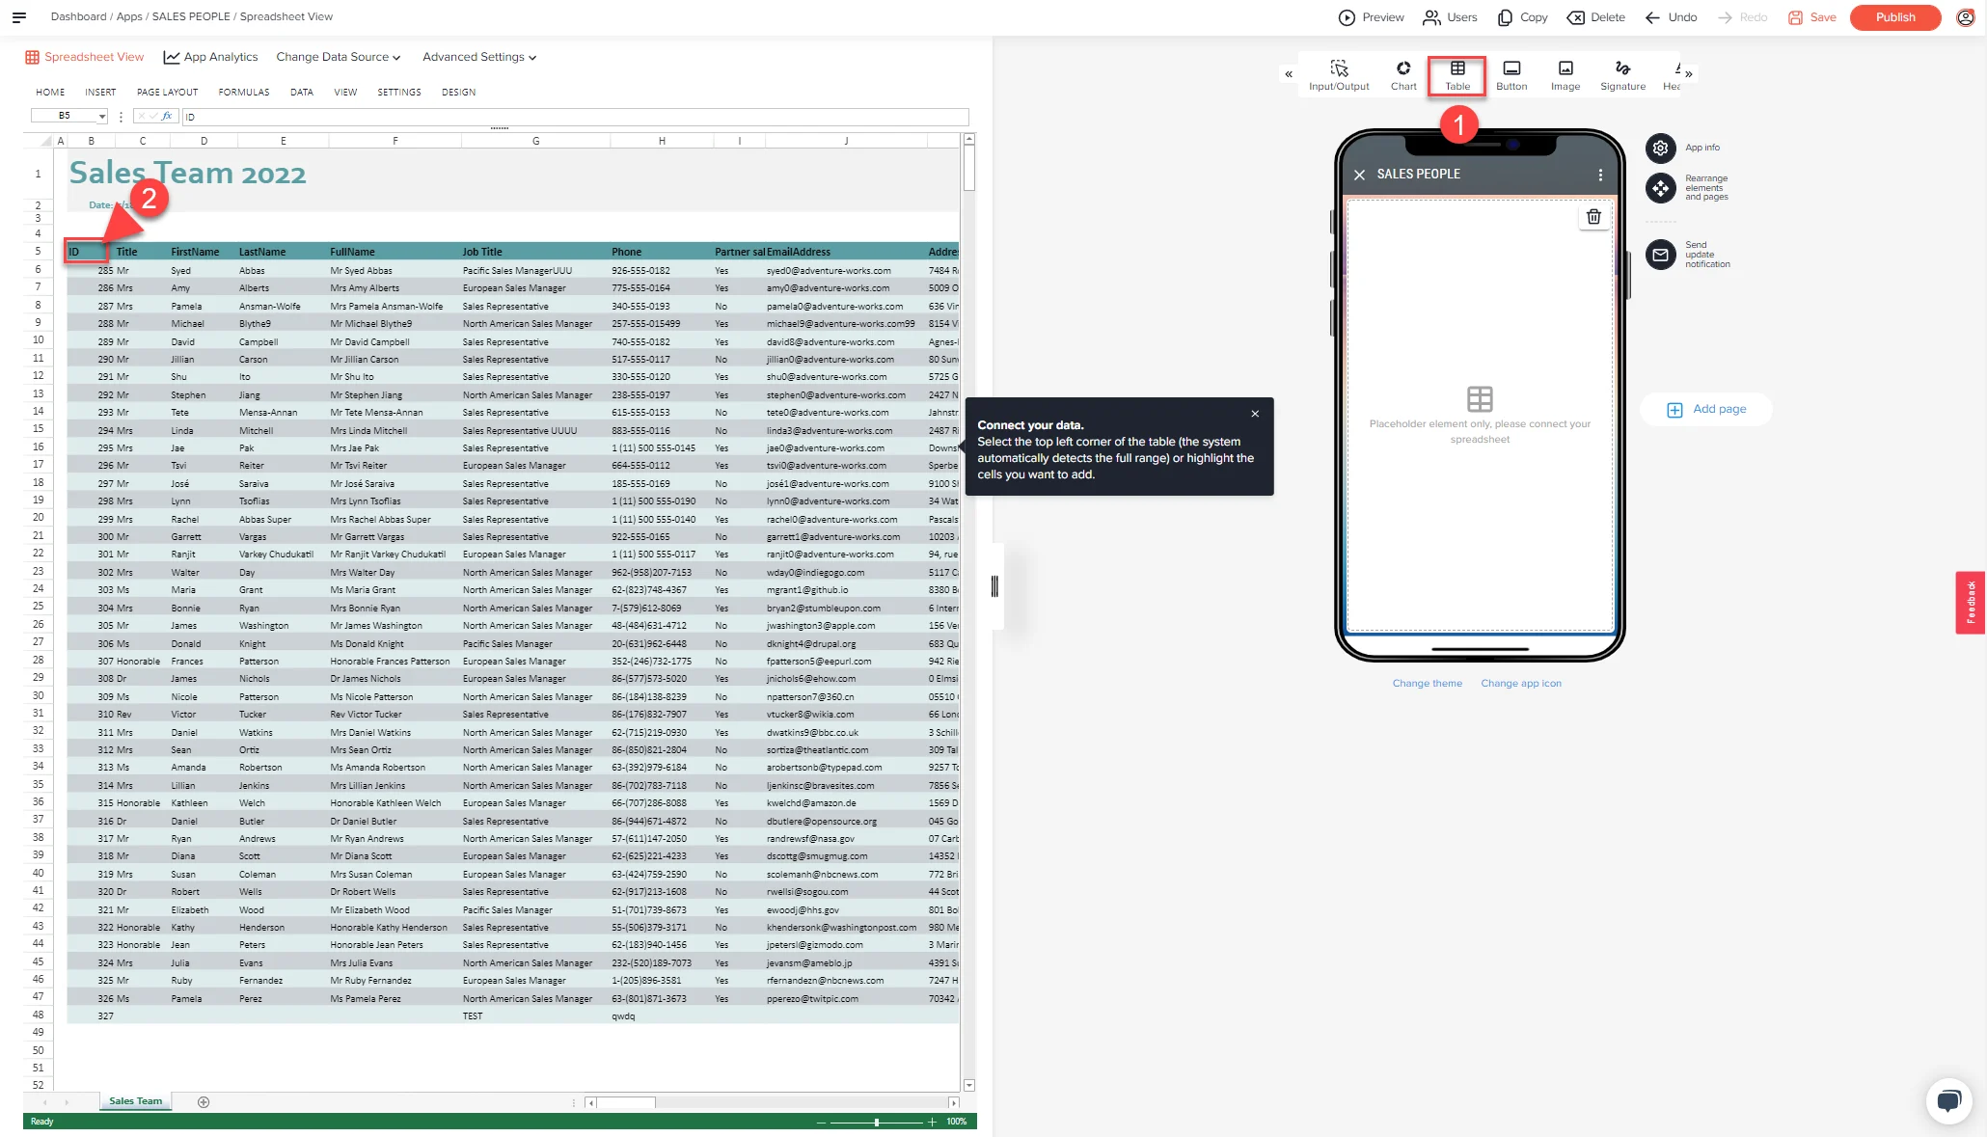Click the Change app icon link
Image resolution: width=1987 pixels, height=1137 pixels.
point(1521,683)
